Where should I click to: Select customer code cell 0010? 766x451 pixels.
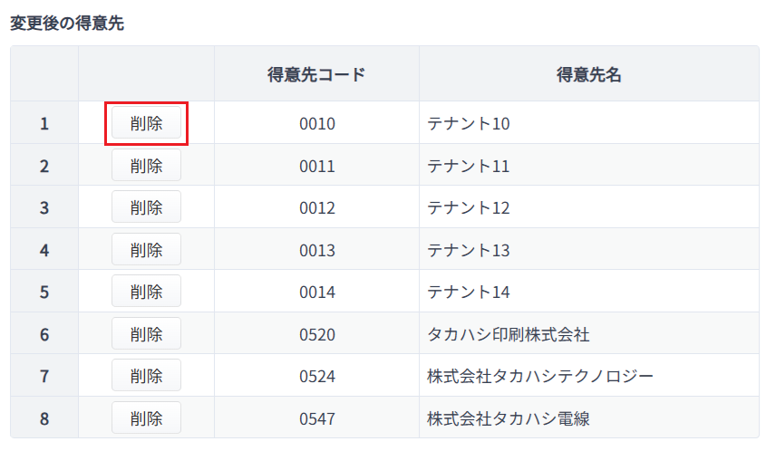click(x=316, y=123)
